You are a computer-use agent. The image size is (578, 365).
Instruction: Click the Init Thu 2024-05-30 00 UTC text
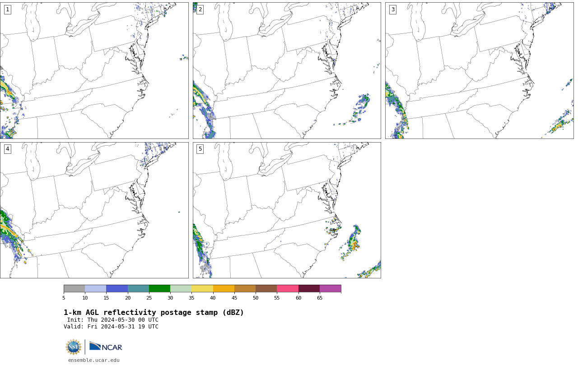point(113,320)
